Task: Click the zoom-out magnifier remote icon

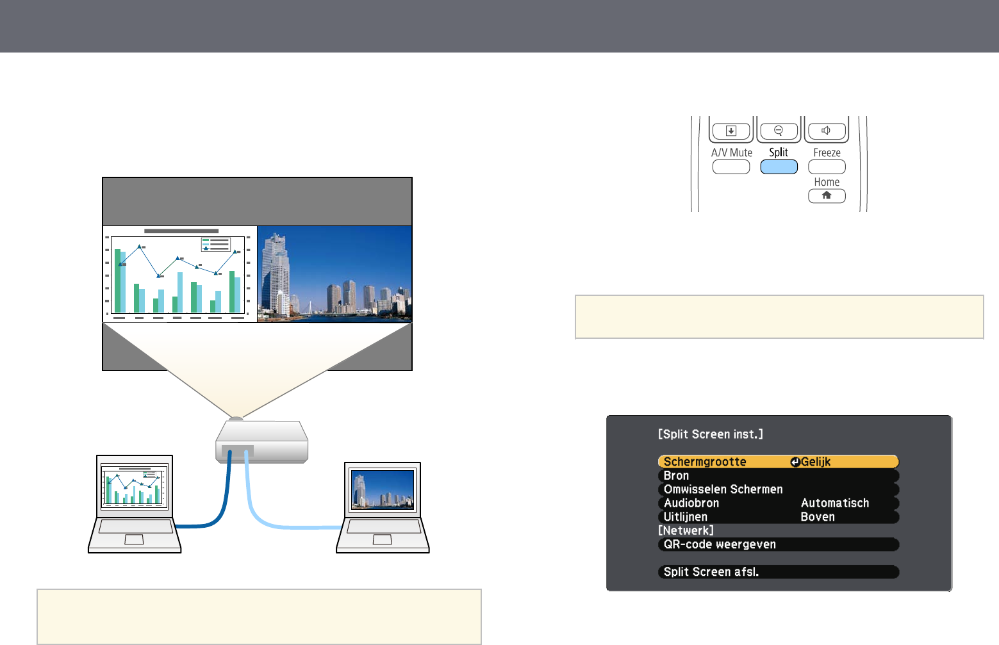Action: click(x=779, y=130)
